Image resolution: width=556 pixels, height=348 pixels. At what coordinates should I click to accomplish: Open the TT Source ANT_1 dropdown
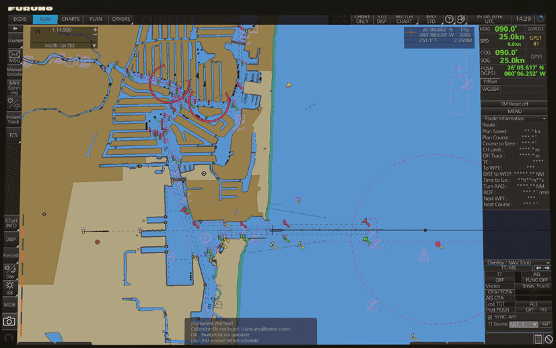coord(524,324)
